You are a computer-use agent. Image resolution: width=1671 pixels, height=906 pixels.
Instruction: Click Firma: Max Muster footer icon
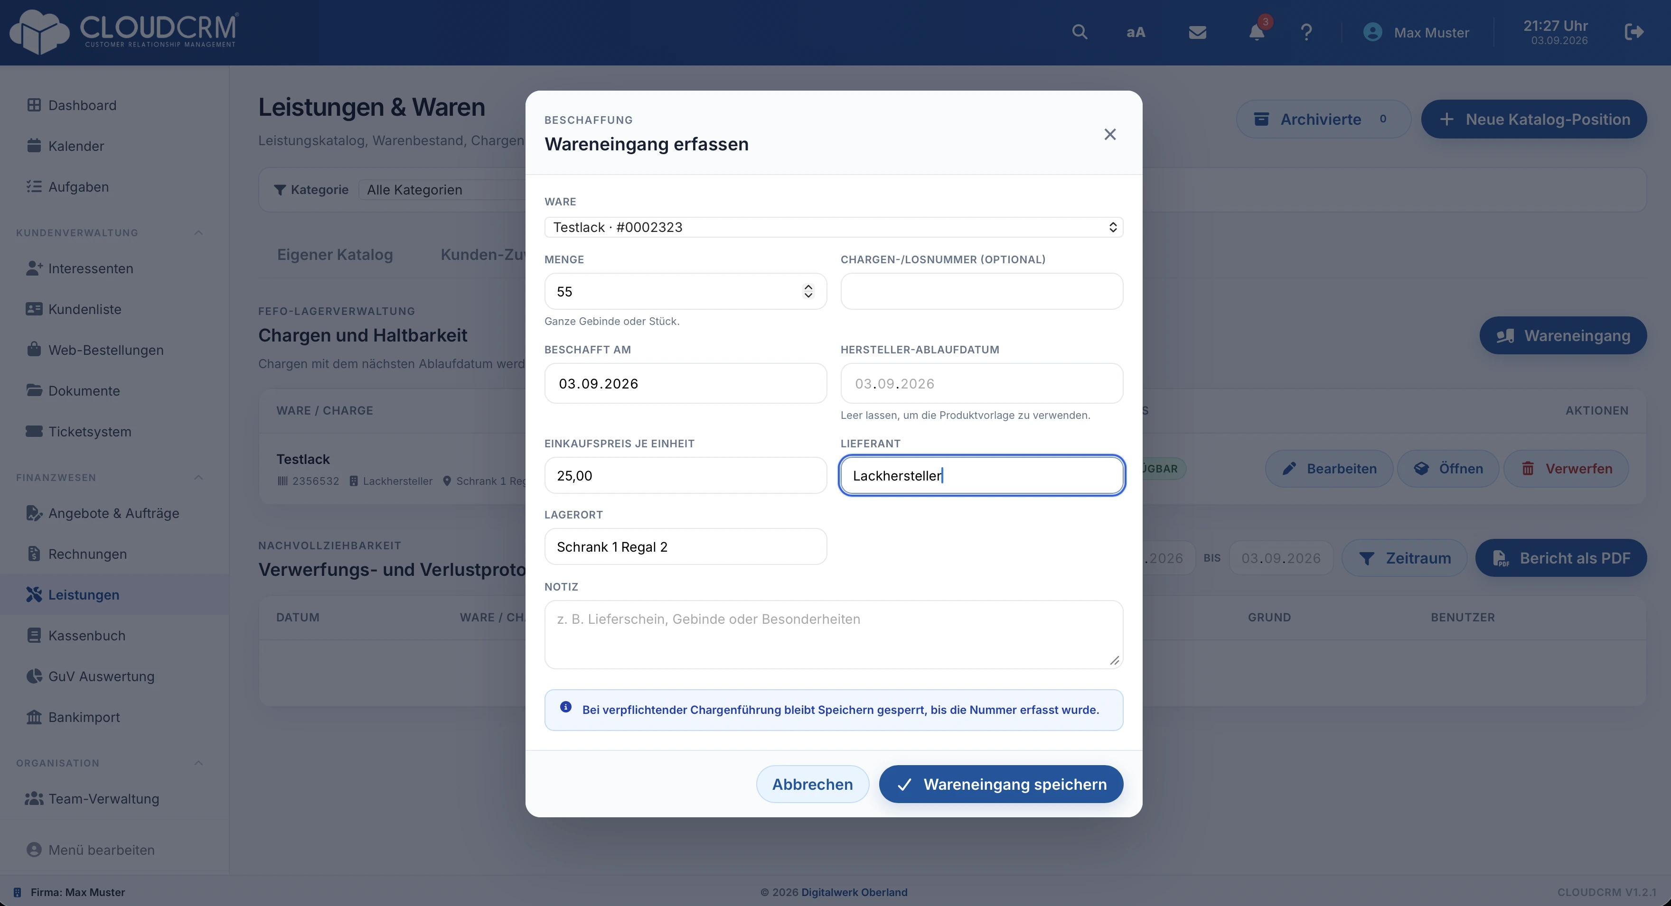coord(18,892)
